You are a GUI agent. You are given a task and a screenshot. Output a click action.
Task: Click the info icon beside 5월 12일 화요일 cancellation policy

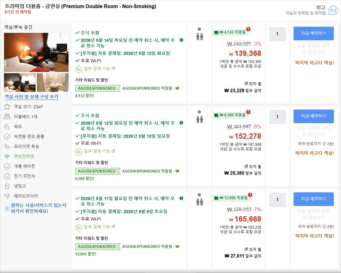click(x=181, y=123)
